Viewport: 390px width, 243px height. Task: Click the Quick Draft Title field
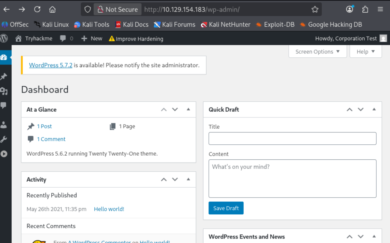click(292, 139)
